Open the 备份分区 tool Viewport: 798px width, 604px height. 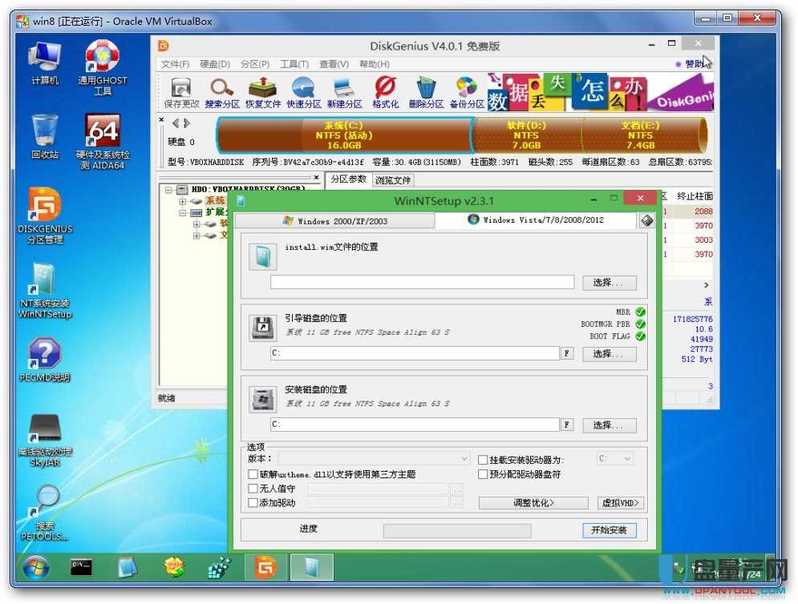tap(467, 90)
